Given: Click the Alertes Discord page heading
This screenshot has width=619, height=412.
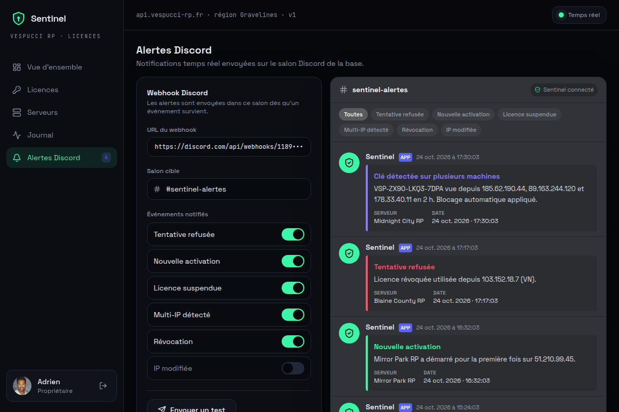Looking at the screenshot, I should (x=174, y=50).
